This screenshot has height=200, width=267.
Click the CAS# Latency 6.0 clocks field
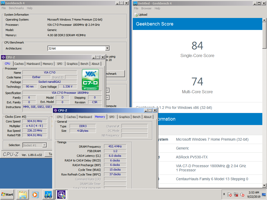click(x=115, y=156)
